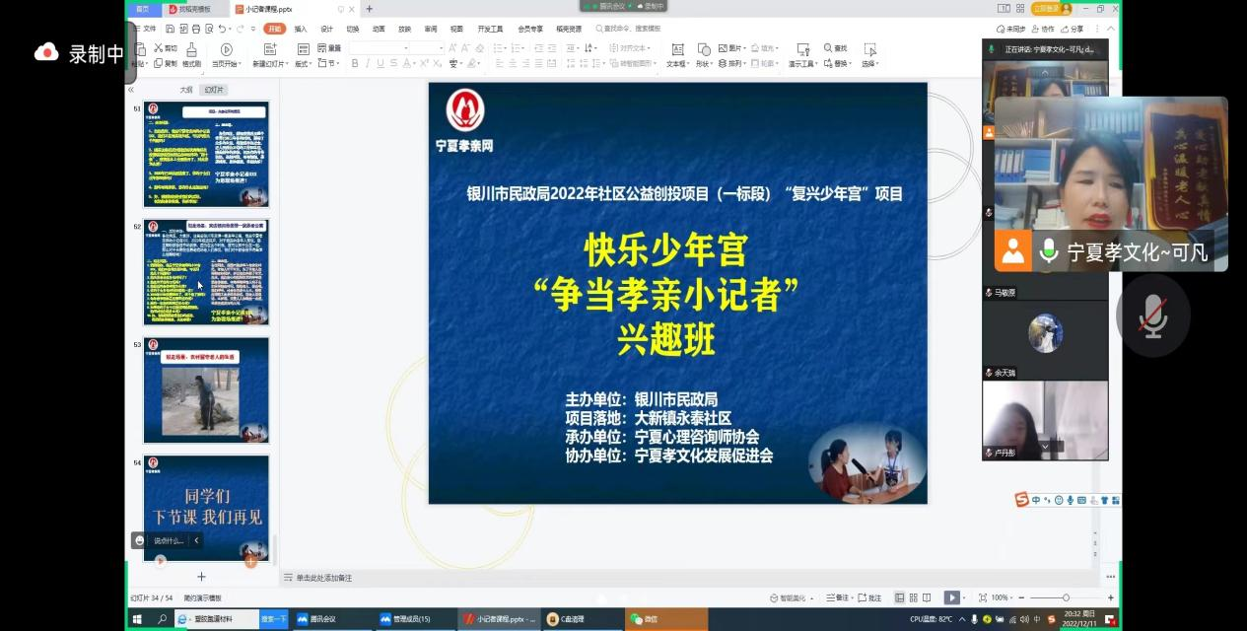1247x631 pixels.
Task: Click the add slide plus below thumbnails
Action: click(201, 577)
